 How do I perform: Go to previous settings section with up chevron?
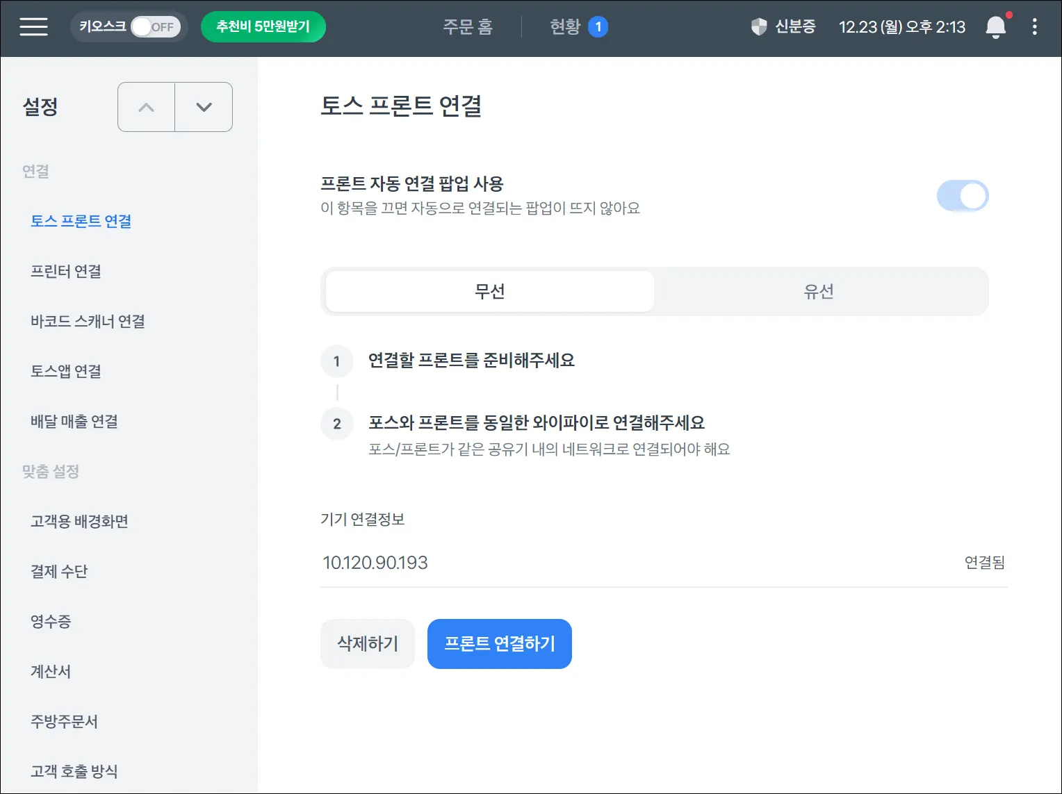point(146,107)
